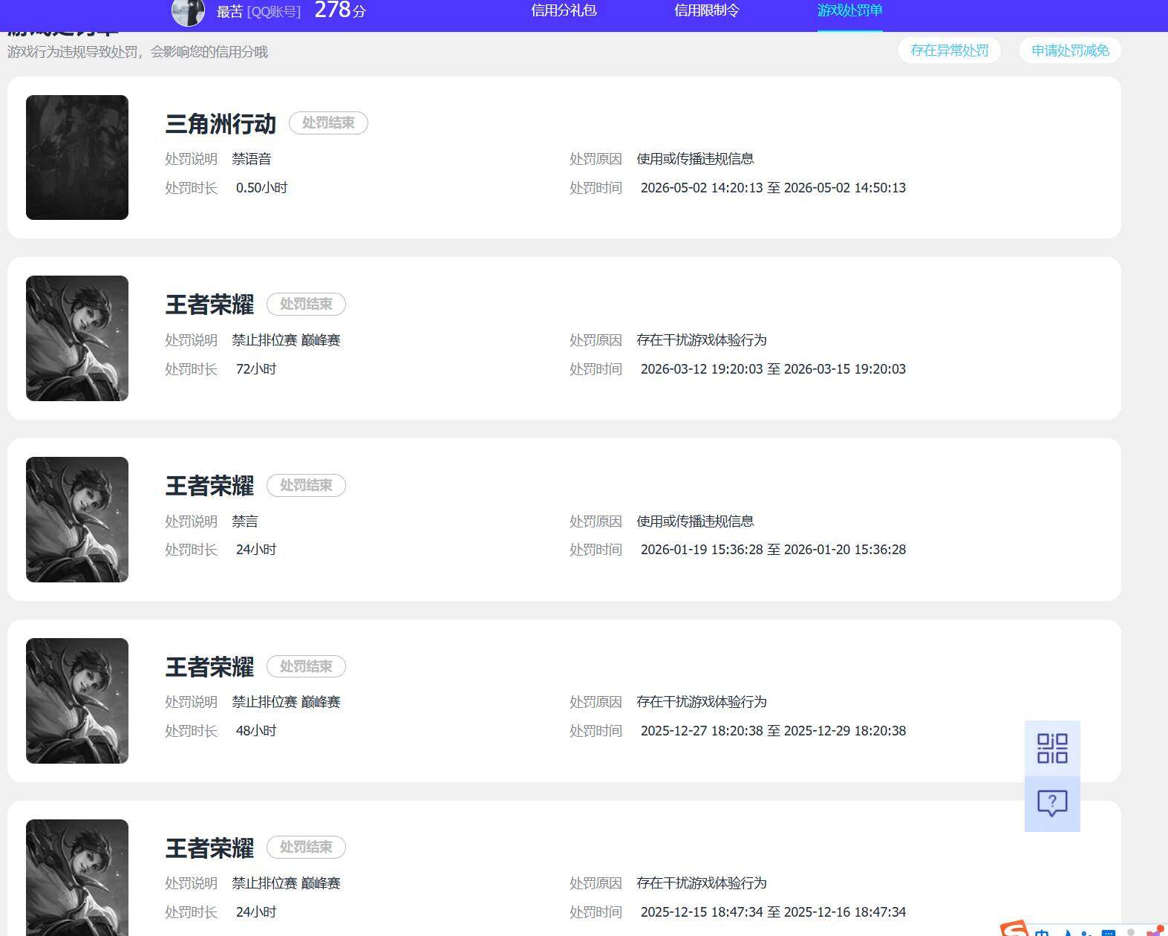
Task: Click the 处罚结束 badge on the 48小时 card
Action: 306,666
